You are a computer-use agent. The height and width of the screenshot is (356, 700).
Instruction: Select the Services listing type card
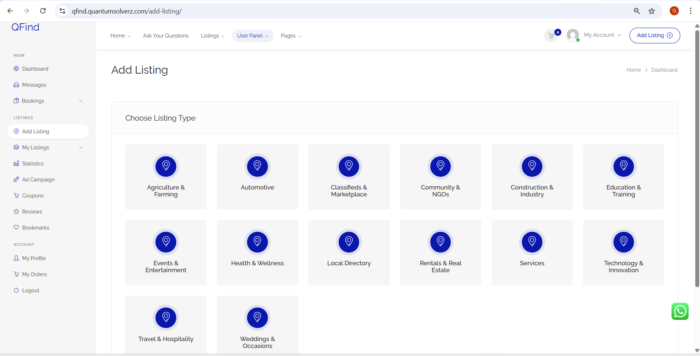point(532,253)
